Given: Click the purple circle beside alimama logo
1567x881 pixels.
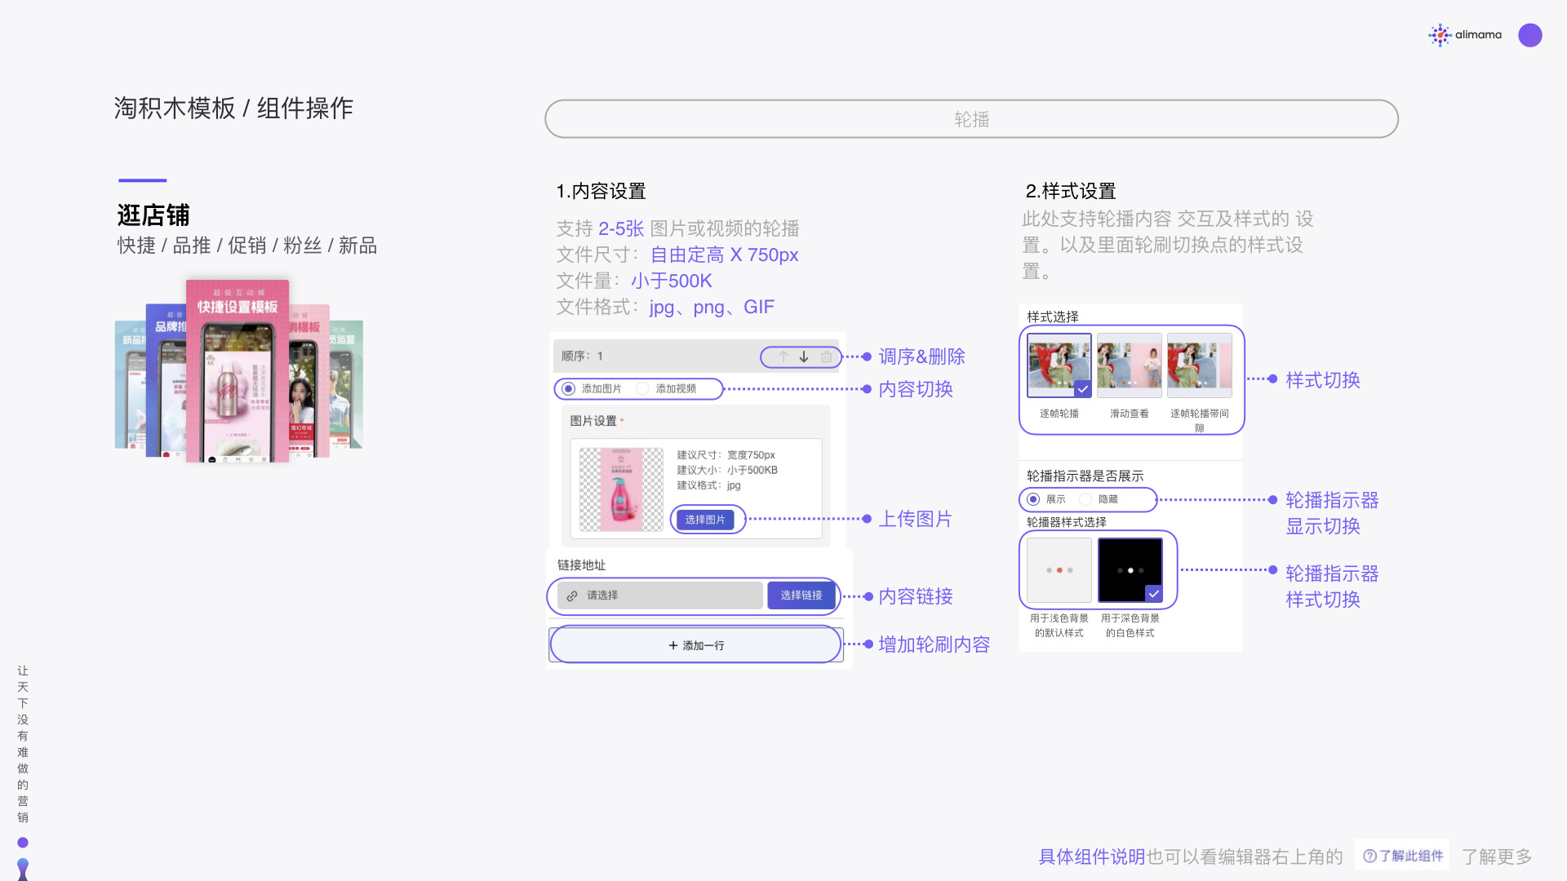Looking at the screenshot, I should click(x=1530, y=35).
